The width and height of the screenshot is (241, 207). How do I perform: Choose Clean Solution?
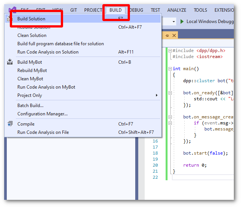32,35
